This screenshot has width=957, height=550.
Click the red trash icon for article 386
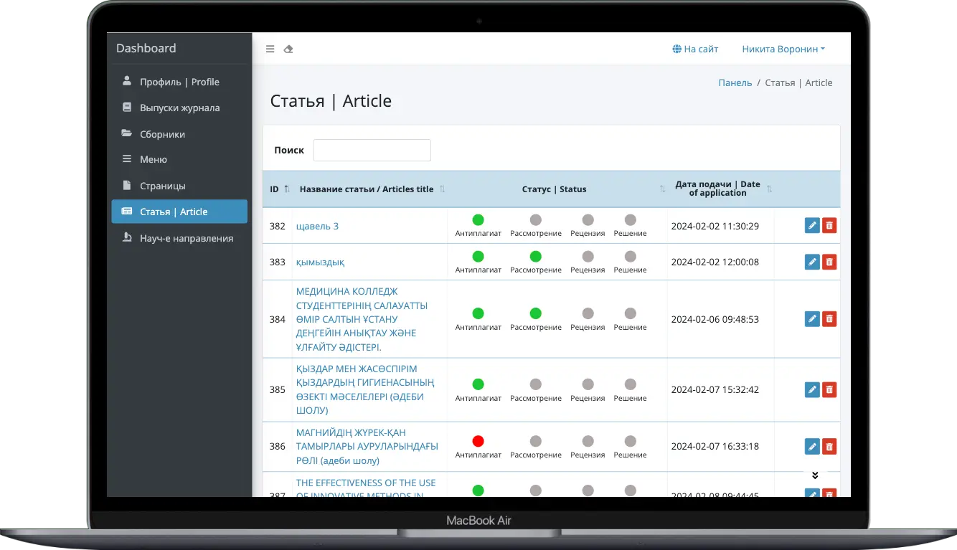pos(829,446)
